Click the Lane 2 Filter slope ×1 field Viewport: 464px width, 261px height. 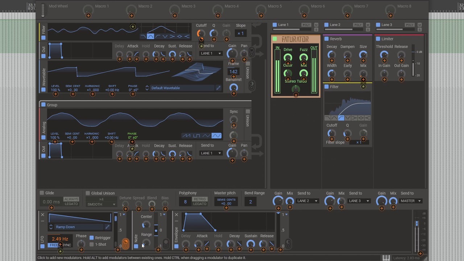point(358,142)
